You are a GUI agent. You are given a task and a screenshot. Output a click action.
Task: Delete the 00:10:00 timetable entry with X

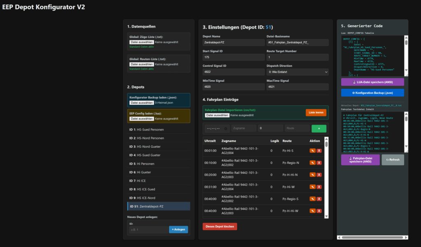coord(319,163)
